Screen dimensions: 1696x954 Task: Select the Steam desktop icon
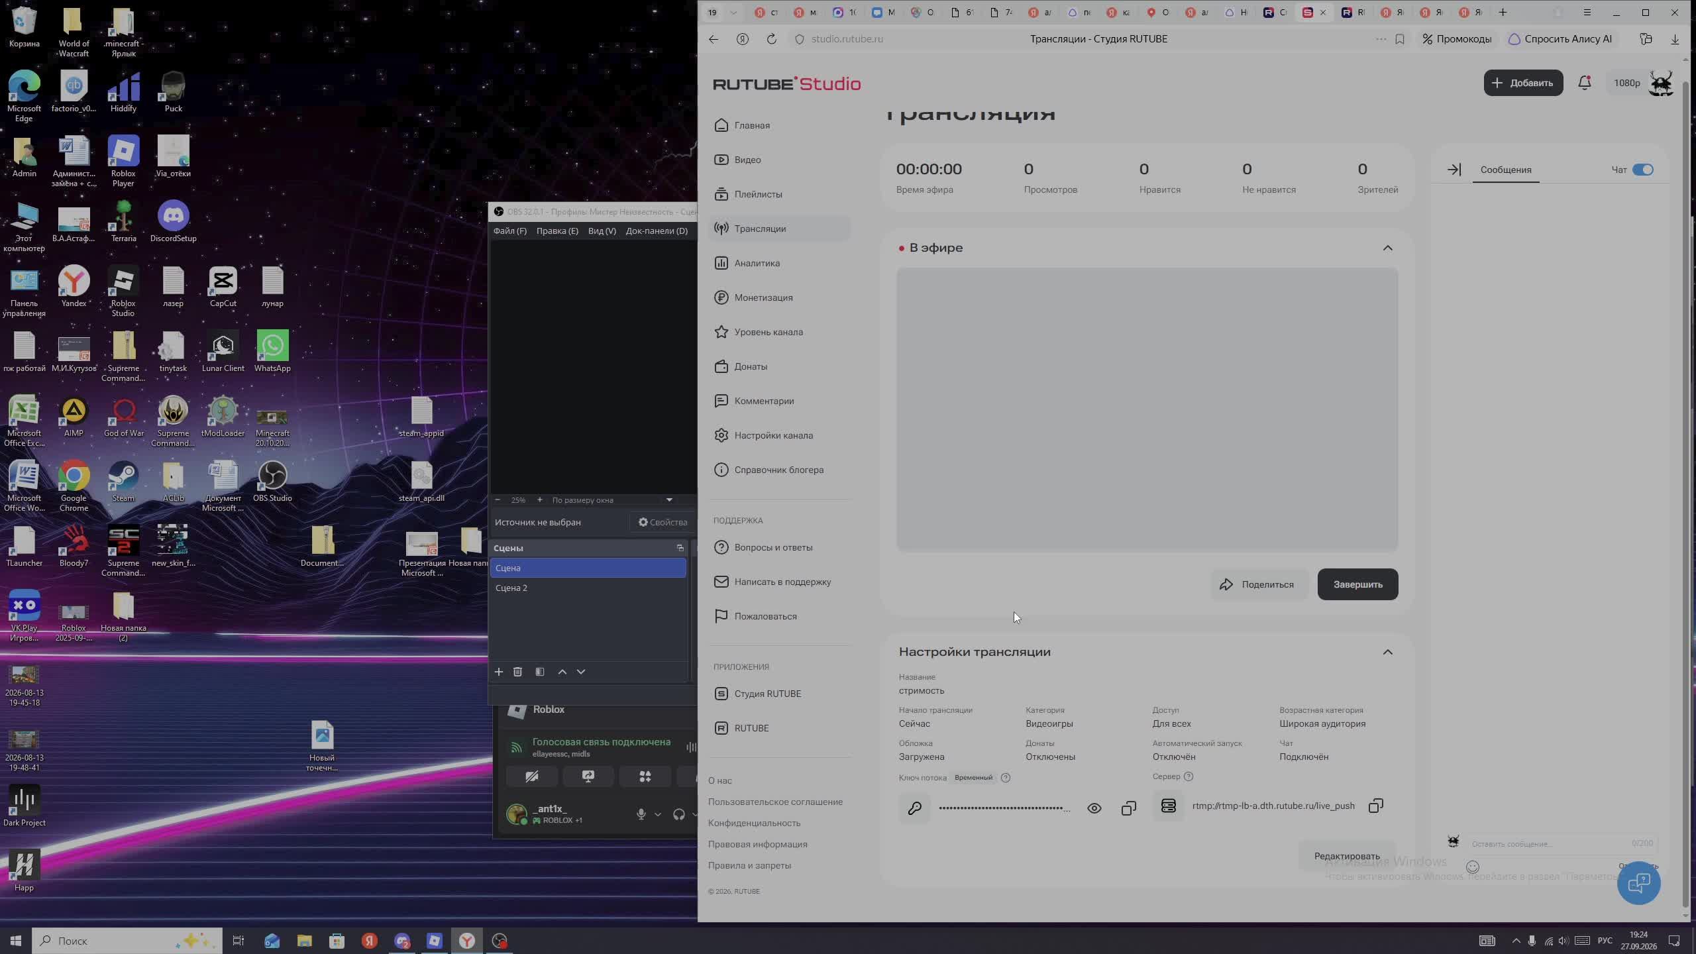coord(123,482)
